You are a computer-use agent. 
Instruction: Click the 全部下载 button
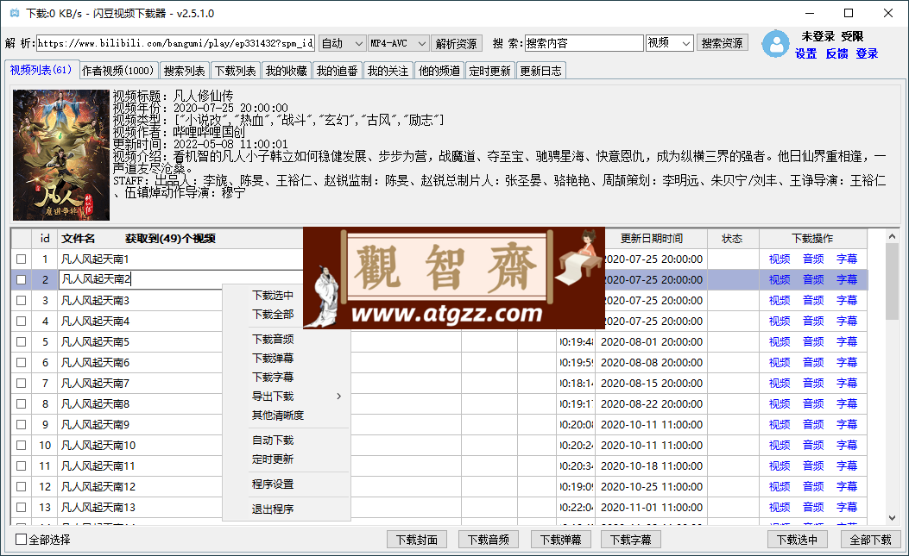871,540
